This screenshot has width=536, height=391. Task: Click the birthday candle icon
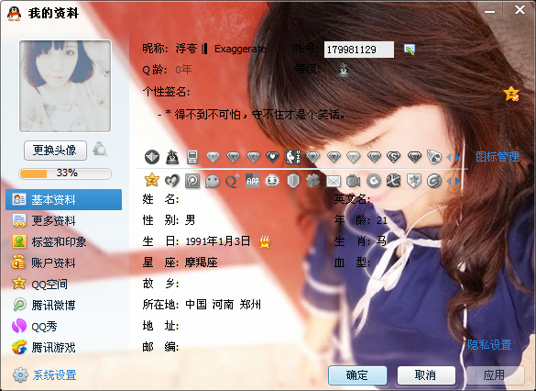click(265, 241)
